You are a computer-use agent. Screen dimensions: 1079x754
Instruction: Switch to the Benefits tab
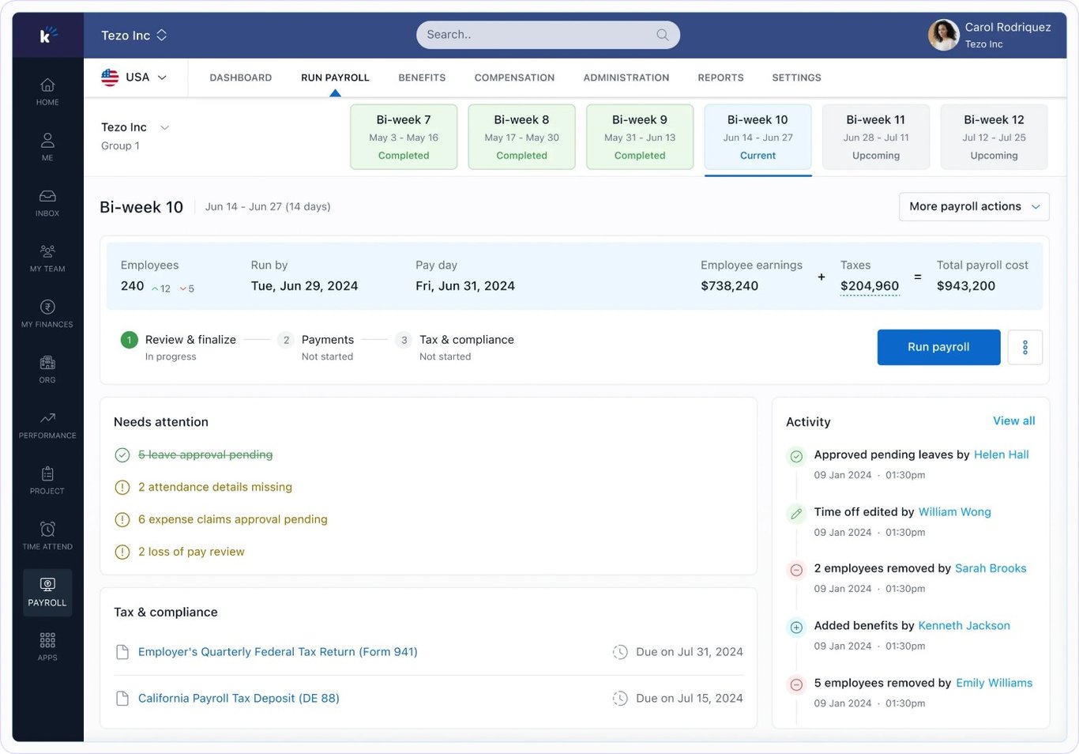pyautogui.click(x=422, y=77)
